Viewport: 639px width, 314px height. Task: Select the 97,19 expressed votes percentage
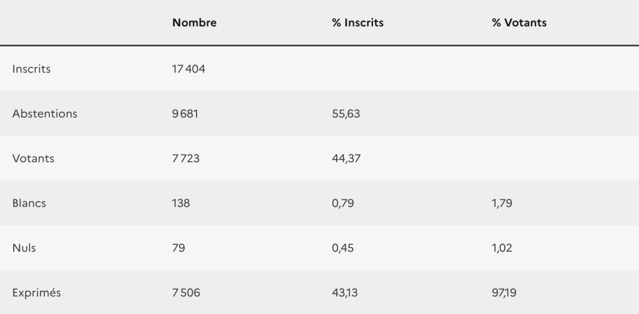(504, 293)
